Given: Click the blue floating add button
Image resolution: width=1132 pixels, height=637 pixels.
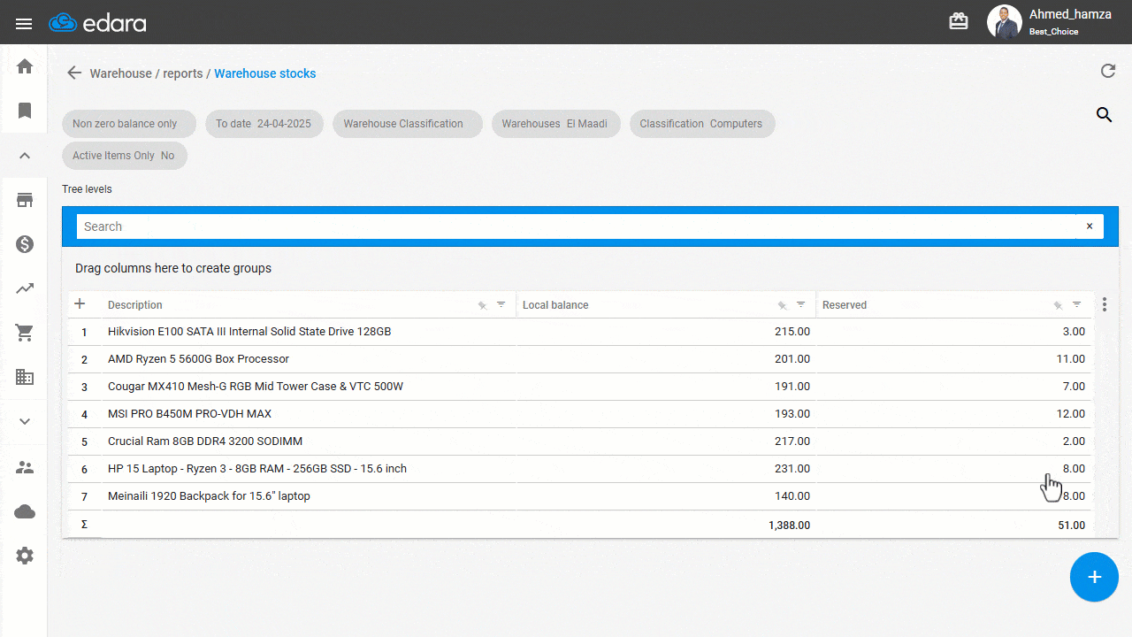Looking at the screenshot, I should [1094, 577].
